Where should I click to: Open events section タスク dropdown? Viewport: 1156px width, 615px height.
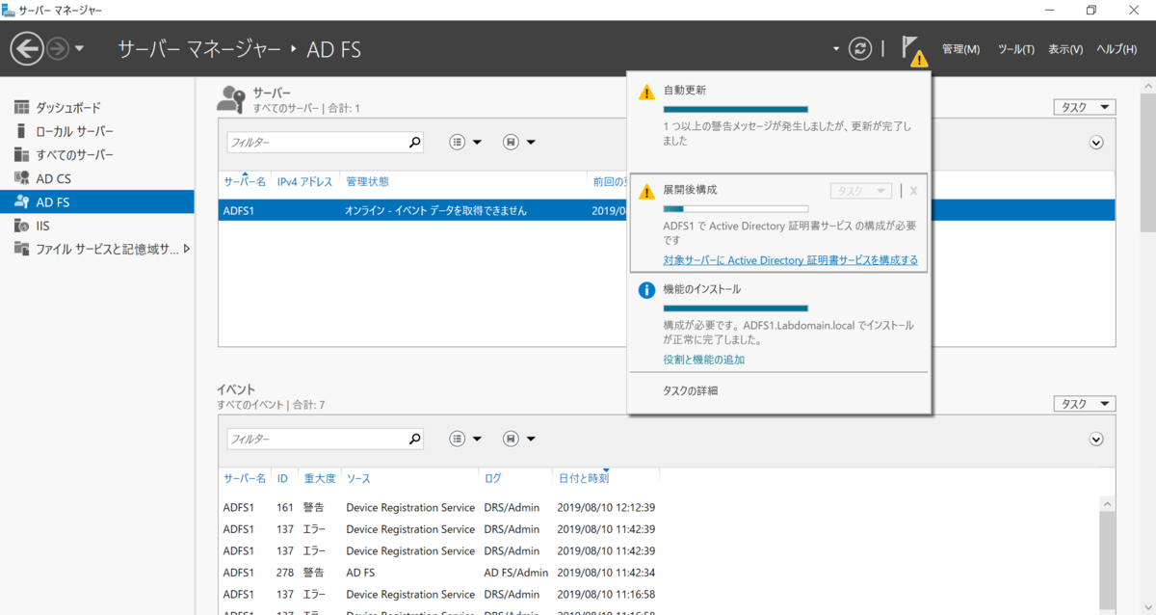pos(1085,404)
